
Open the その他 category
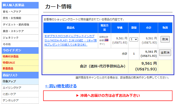tap(20, 44)
